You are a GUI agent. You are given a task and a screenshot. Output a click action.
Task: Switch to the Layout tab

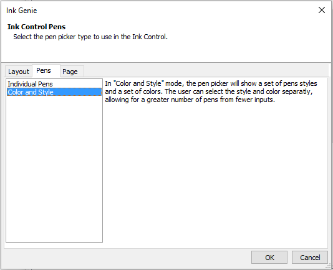pos(19,72)
